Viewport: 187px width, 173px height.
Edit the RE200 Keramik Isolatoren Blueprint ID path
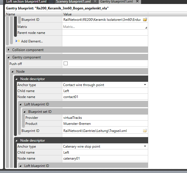pos(102,20)
